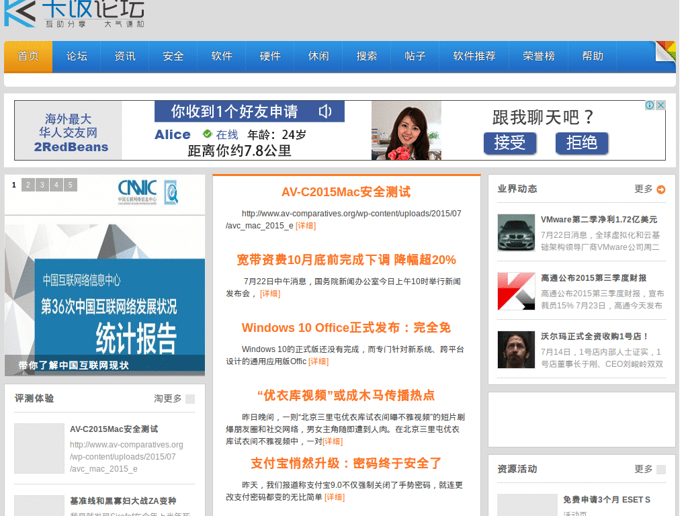Click the man portrait thumbnail beside 沃尔玛 news
The height and width of the screenshot is (516, 688).
point(516,349)
